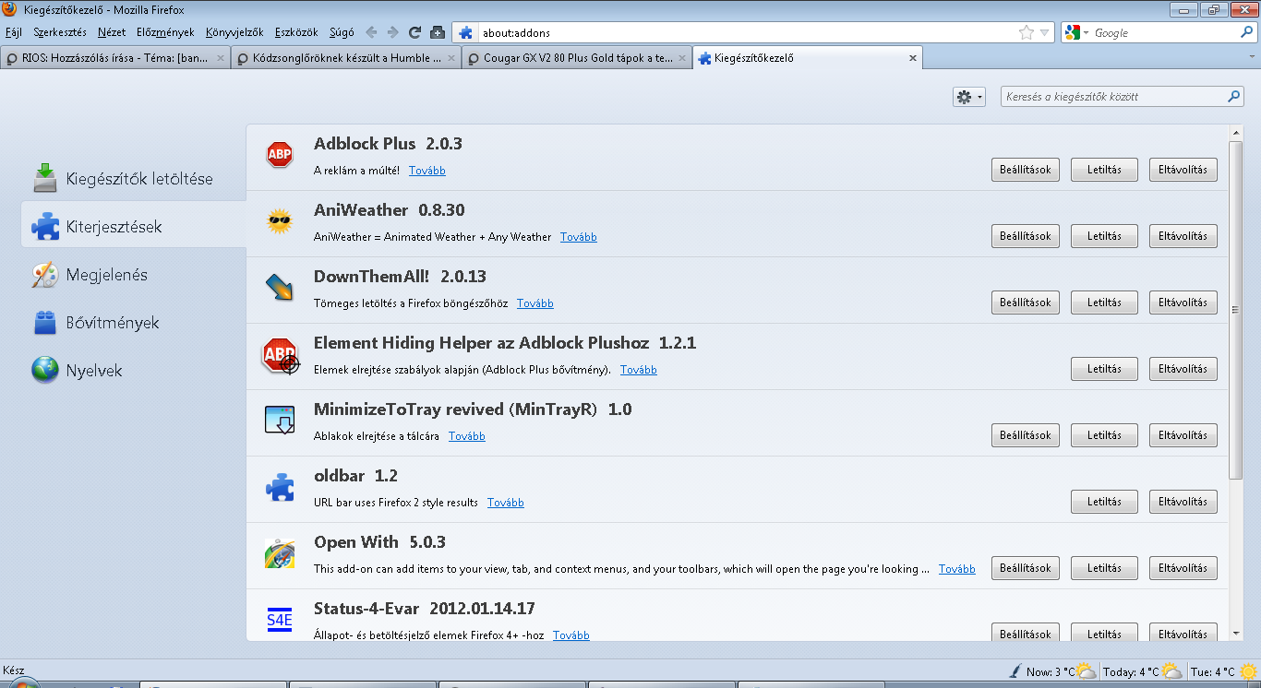Disable Element Hiding Helper with Letiltás
Screen dimensions: 1261x688
click(1104, 369)
